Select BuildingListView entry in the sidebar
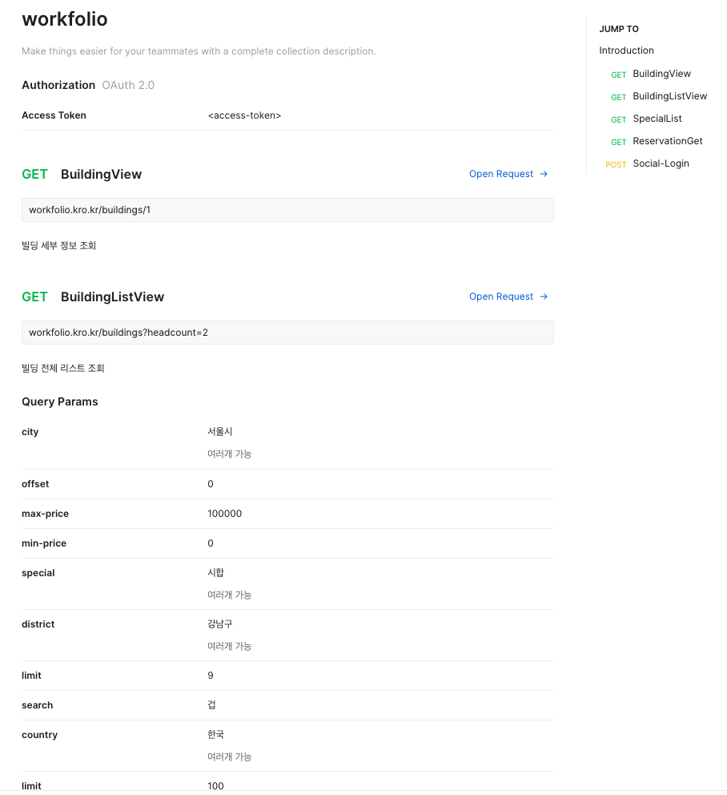 coord(670,96)
